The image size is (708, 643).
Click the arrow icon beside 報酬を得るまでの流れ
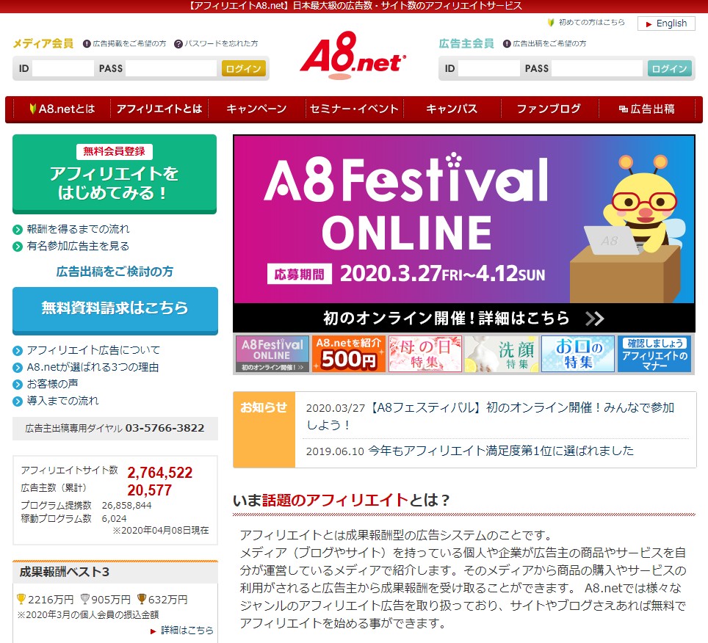point(18,230)
